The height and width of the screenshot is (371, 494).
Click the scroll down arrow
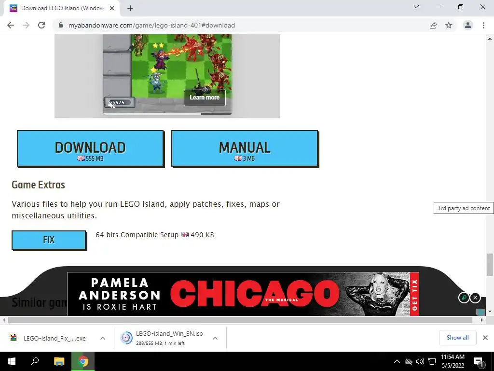coord(490,312)
